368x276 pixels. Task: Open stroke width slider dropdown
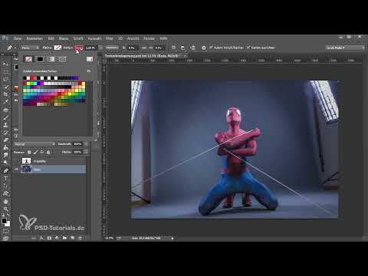coord(100,48)
